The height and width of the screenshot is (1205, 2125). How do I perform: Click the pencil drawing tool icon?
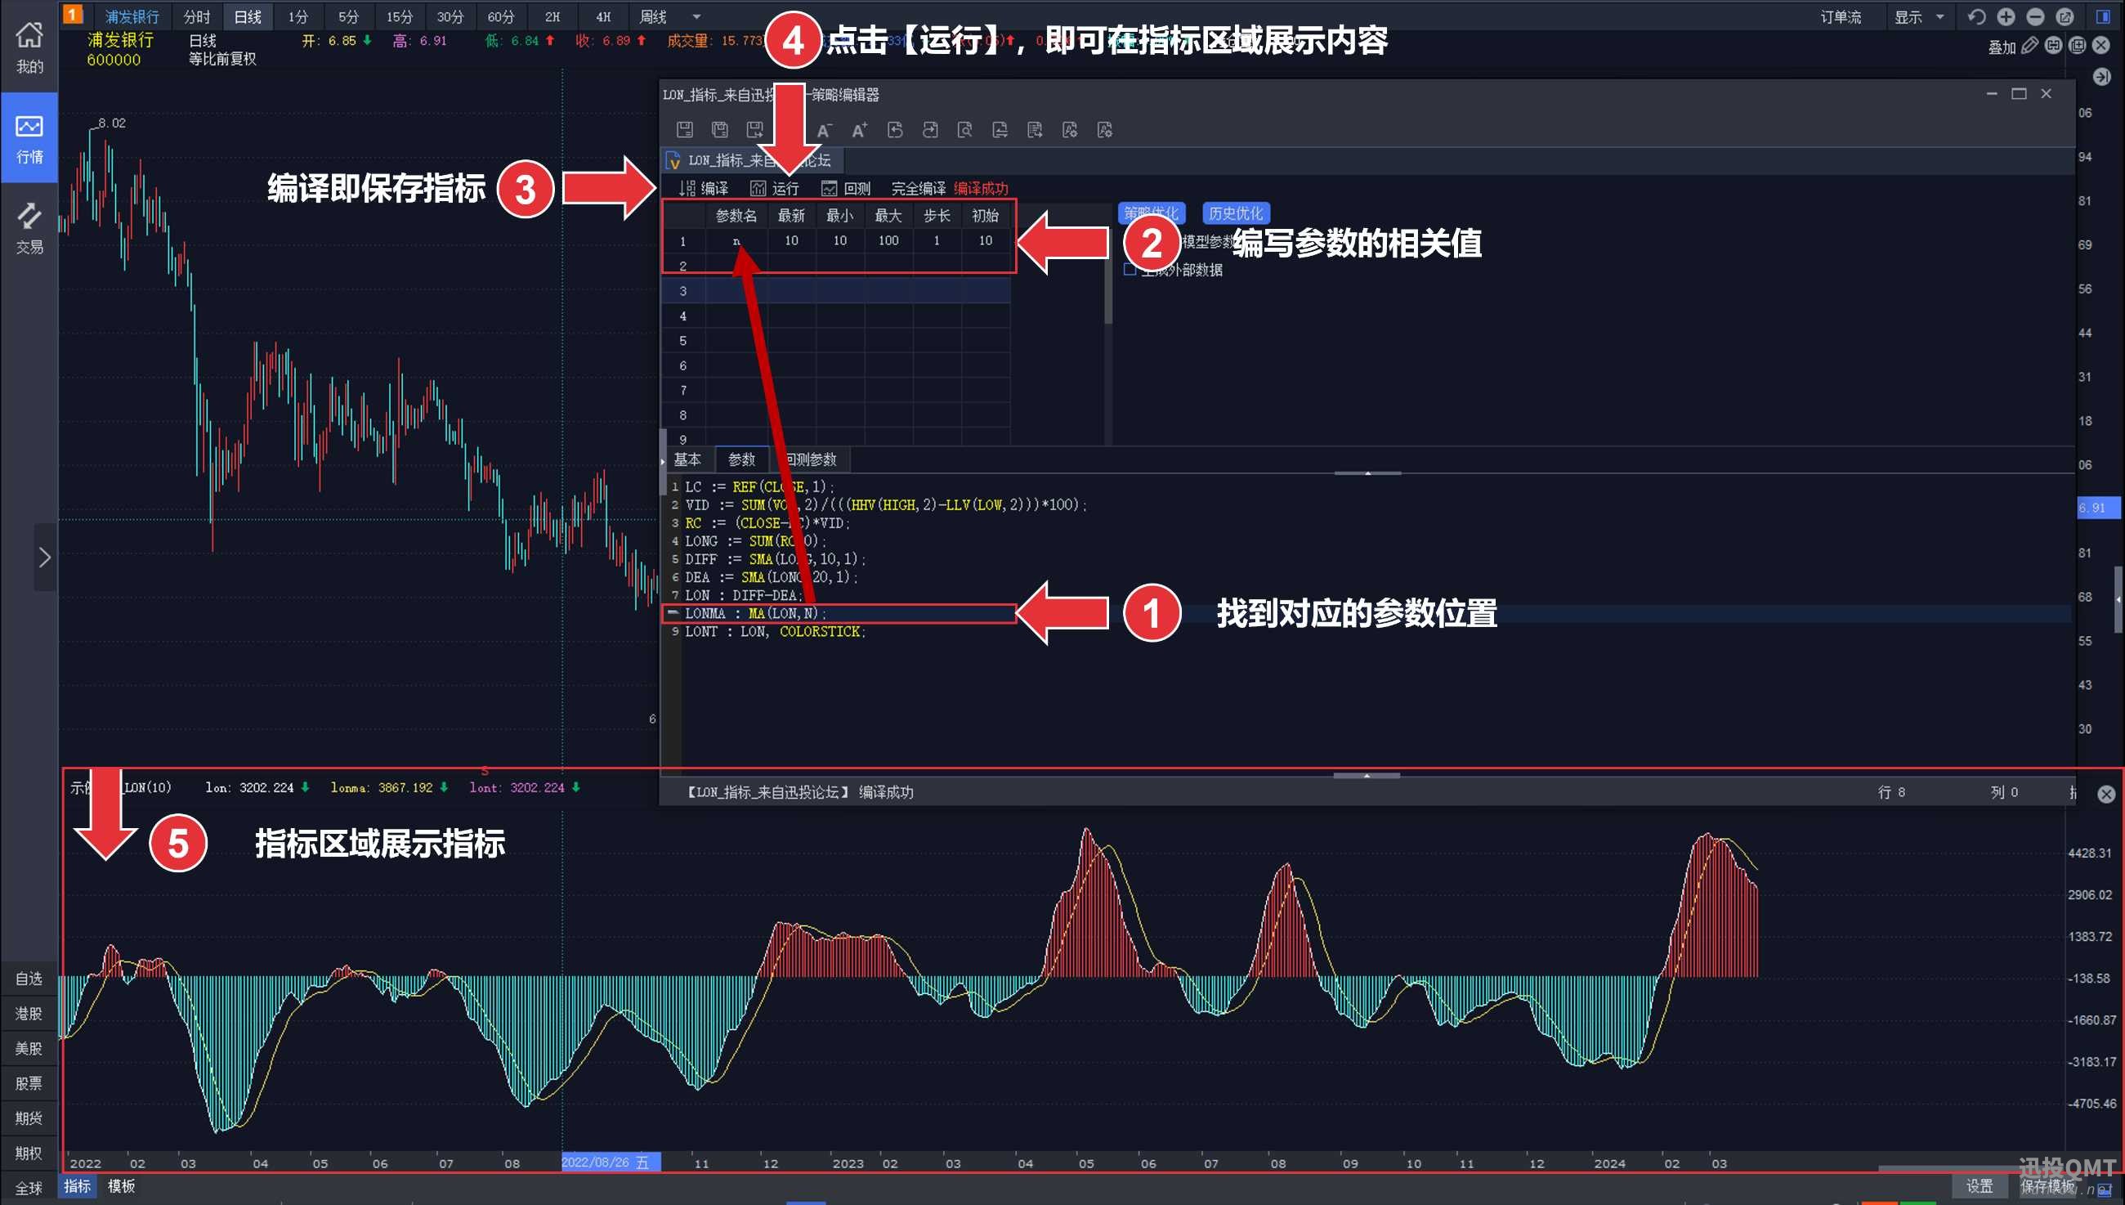tap(2029, 47)
